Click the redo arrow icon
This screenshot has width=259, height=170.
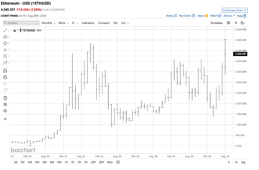(x=5, y=90)
